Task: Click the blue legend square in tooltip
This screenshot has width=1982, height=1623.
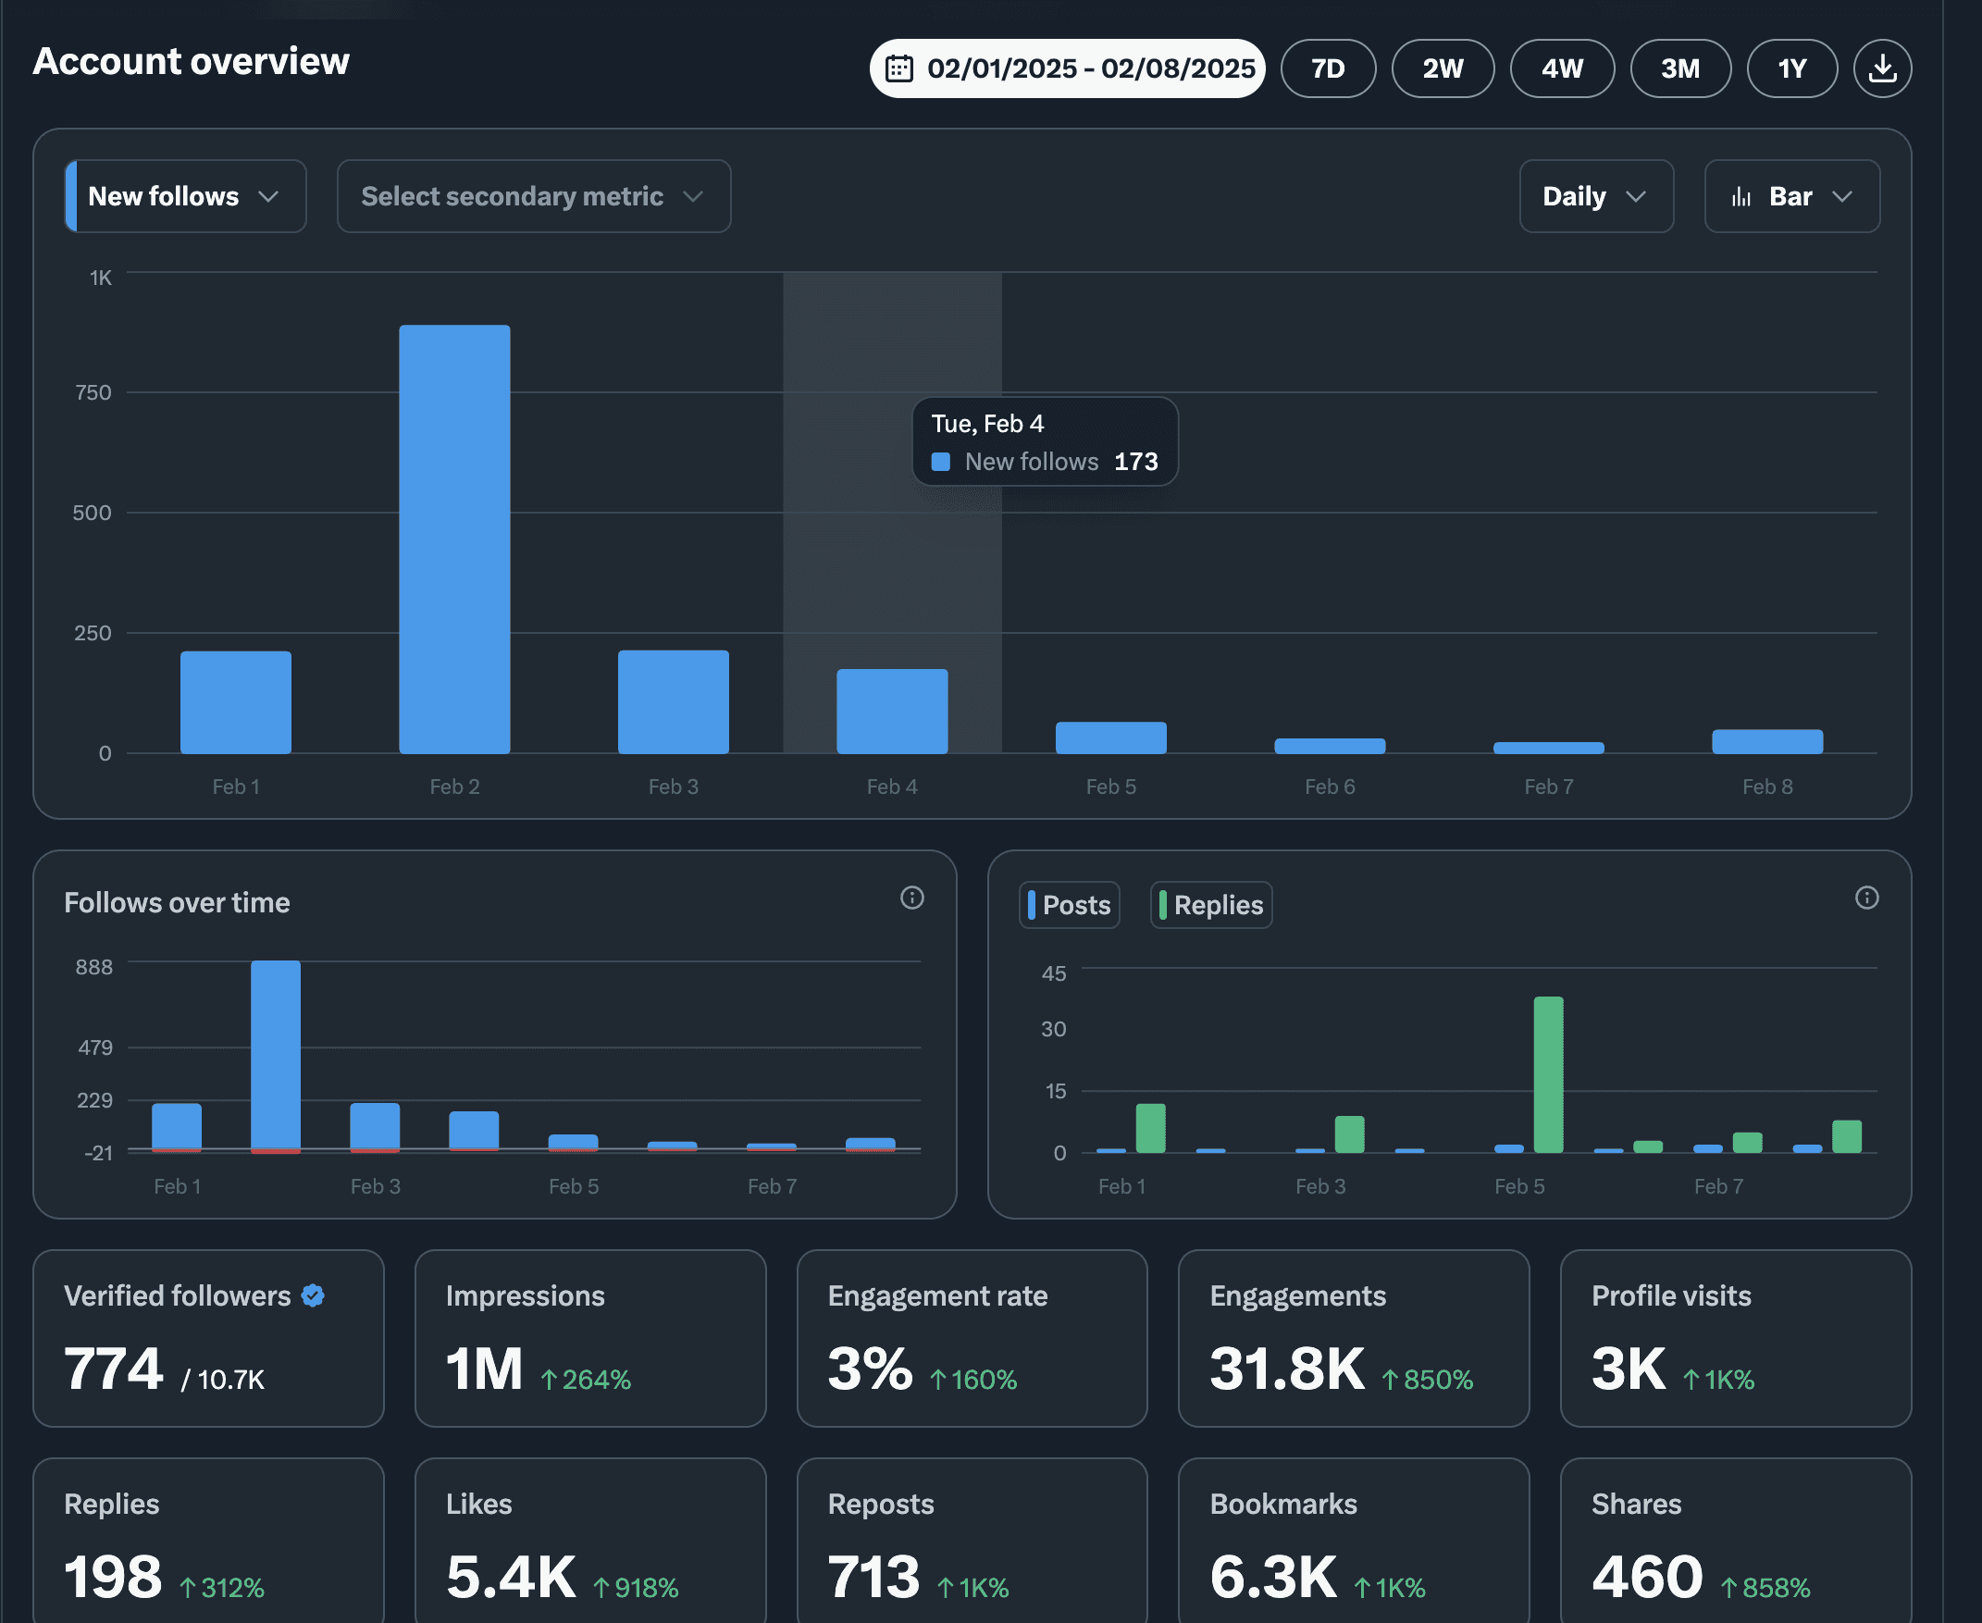Action: [x=940, y=462]
